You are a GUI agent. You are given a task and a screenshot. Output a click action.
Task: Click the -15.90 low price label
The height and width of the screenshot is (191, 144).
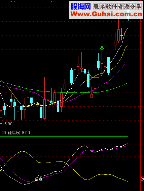coord(6,124)
